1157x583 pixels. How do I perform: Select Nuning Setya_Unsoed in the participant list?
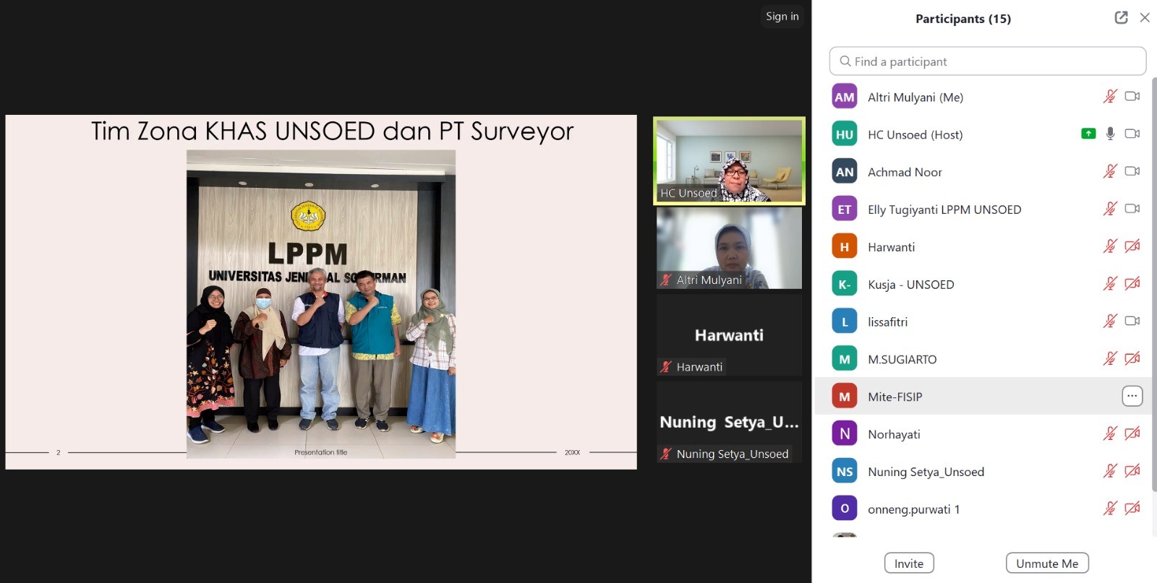926,472
